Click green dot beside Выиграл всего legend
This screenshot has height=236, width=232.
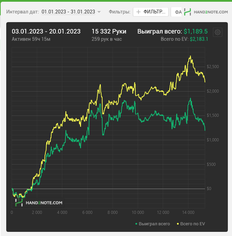tap(136, 224)
